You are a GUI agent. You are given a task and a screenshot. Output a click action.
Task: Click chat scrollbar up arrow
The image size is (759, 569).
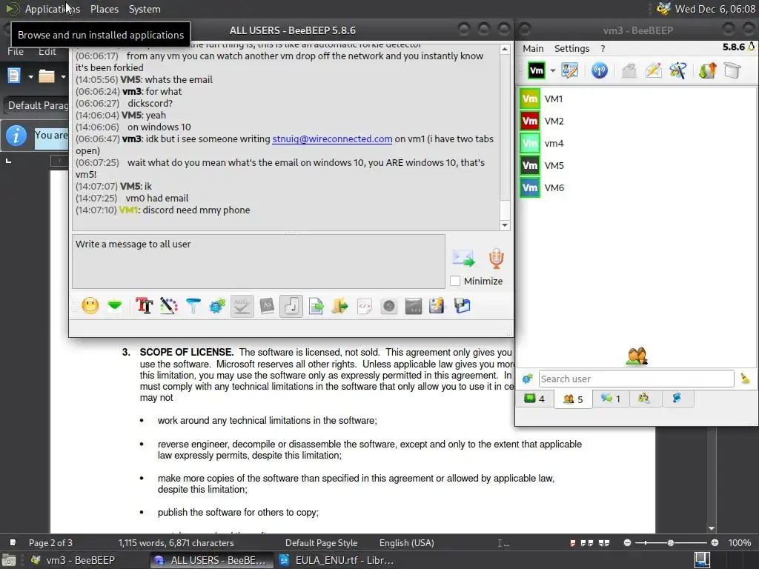pos(505,50)
